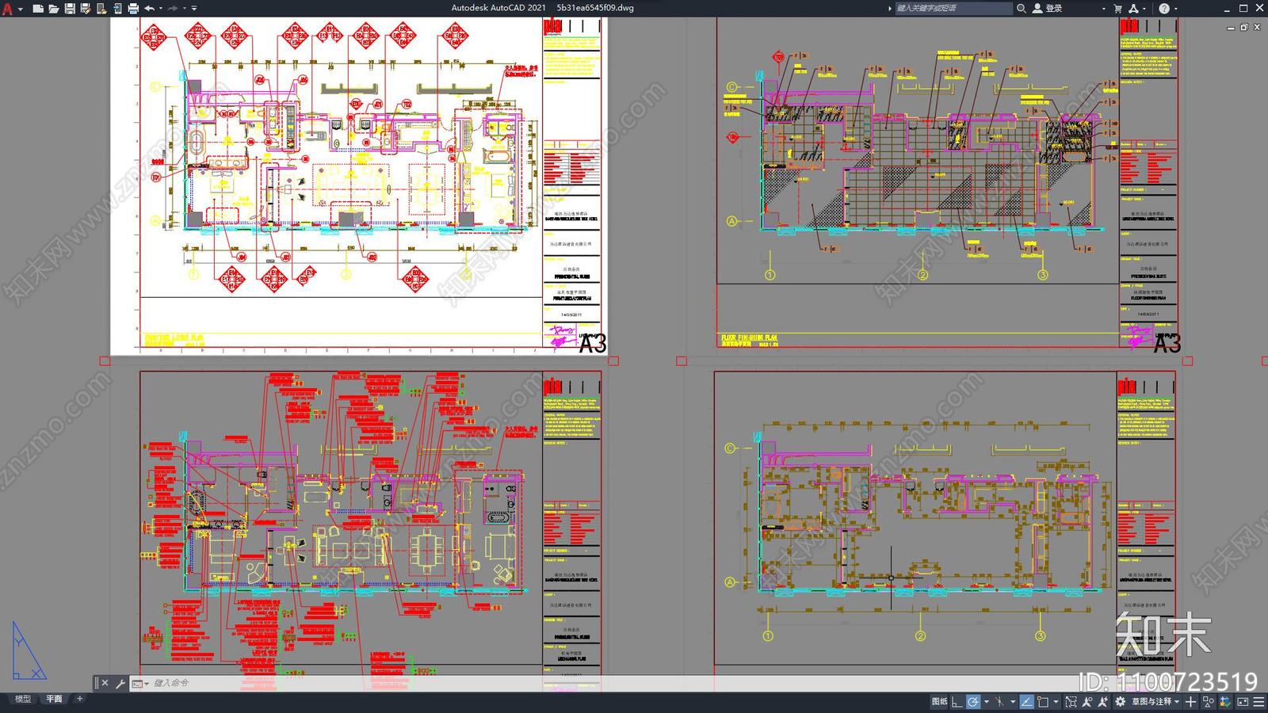Toggle Ortho mode in status bar
Viewport: 1268px width, 713px height.
tap(957, 702)
